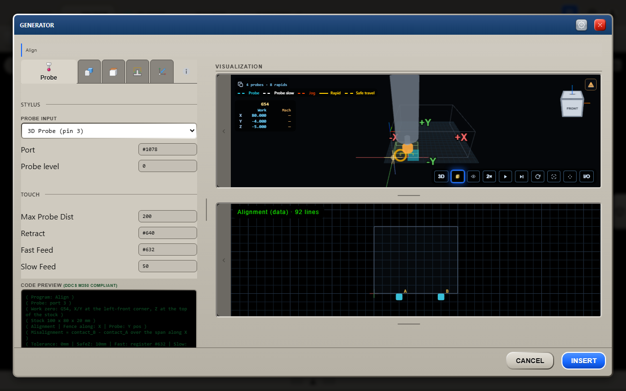
Task: Toggle the I/O panel button
Action: click(x=587, y=176)
